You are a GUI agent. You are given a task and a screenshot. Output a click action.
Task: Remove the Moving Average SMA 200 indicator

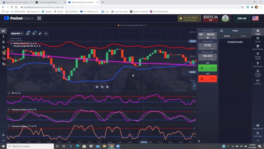click(40, 46)
